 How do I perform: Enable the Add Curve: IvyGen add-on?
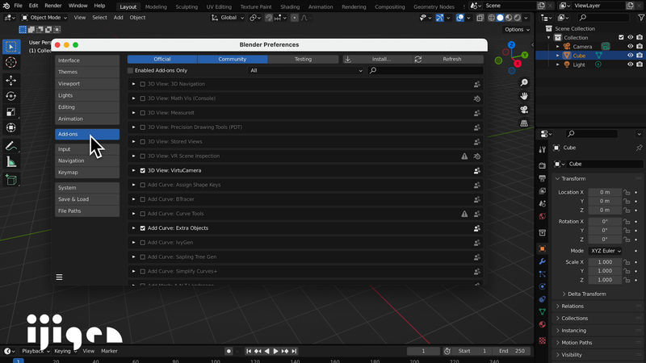click(143, 243)
